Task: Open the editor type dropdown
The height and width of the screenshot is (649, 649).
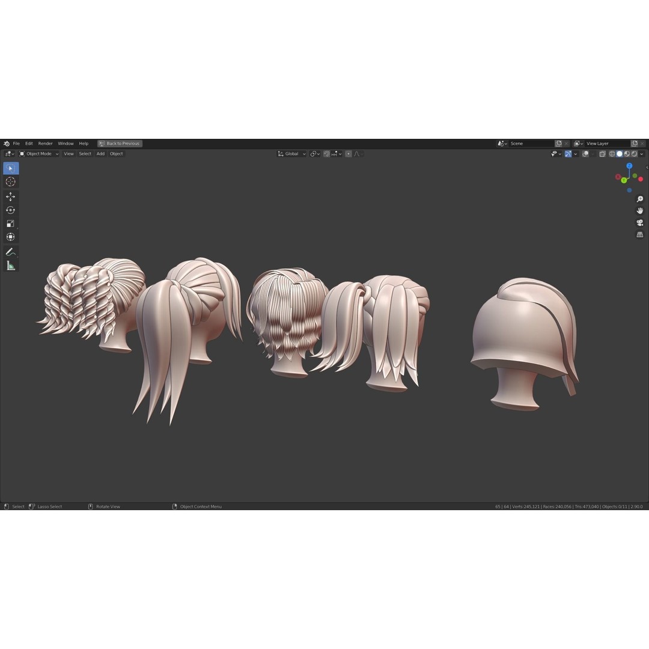Action: click(x=10, y=154)
